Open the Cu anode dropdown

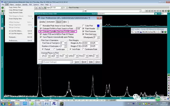click(67, 8)
